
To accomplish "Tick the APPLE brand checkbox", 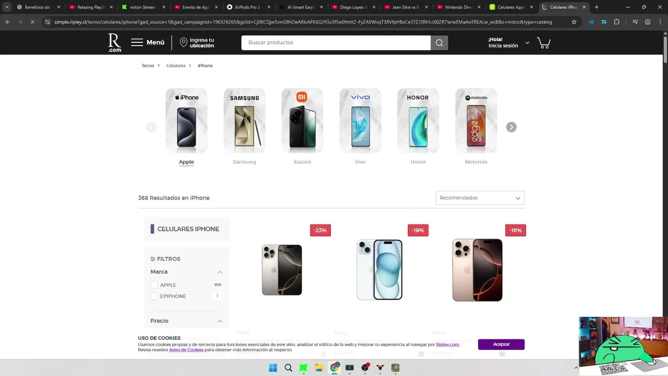I will point(154,285).
